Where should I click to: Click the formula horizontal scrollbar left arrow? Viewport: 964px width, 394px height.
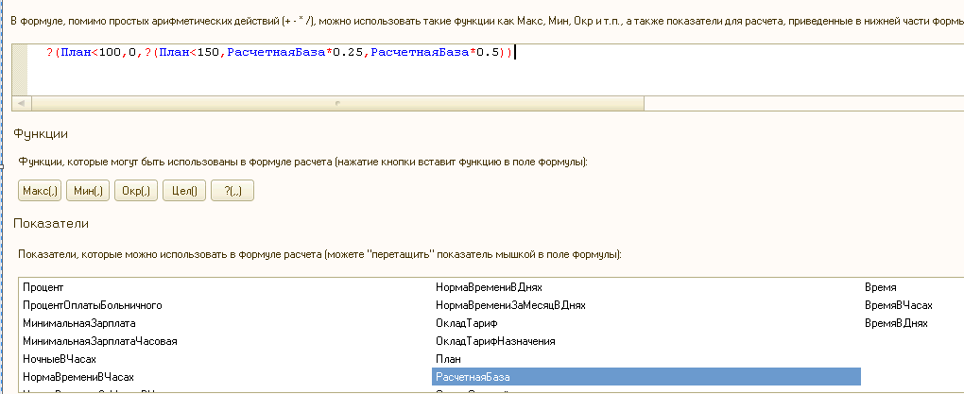point(22,103)
